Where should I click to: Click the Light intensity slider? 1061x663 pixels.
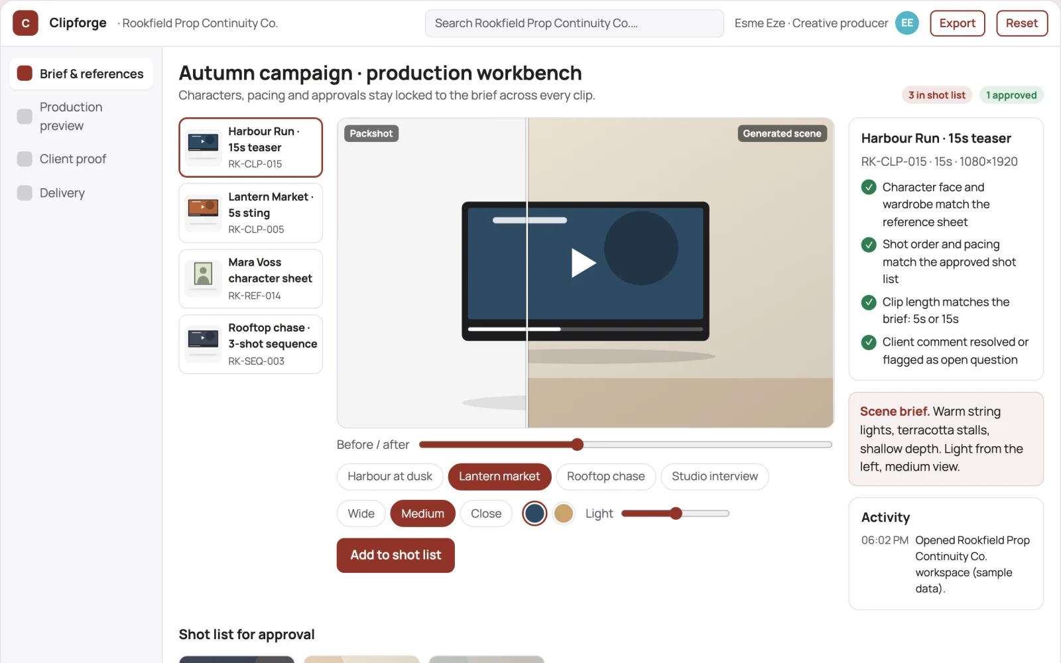tap(675, 513)
